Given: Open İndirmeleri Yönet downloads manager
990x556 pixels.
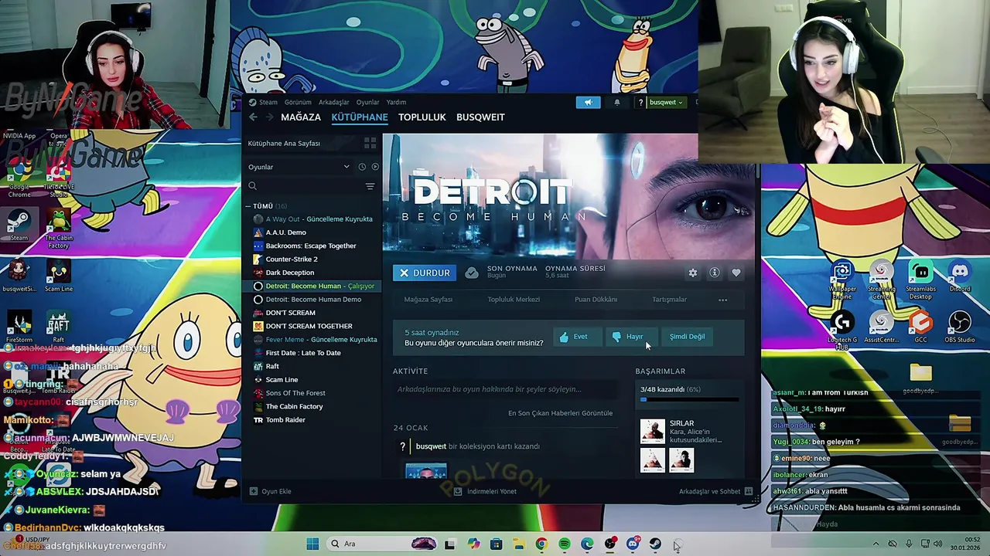Looking at the screenshot, I should [x=485, y=491].
